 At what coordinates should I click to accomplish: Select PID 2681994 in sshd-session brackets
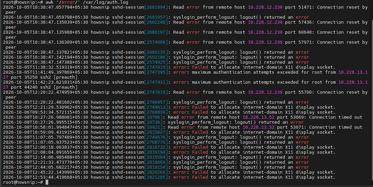pyautogui.click(x=156, y=7)
